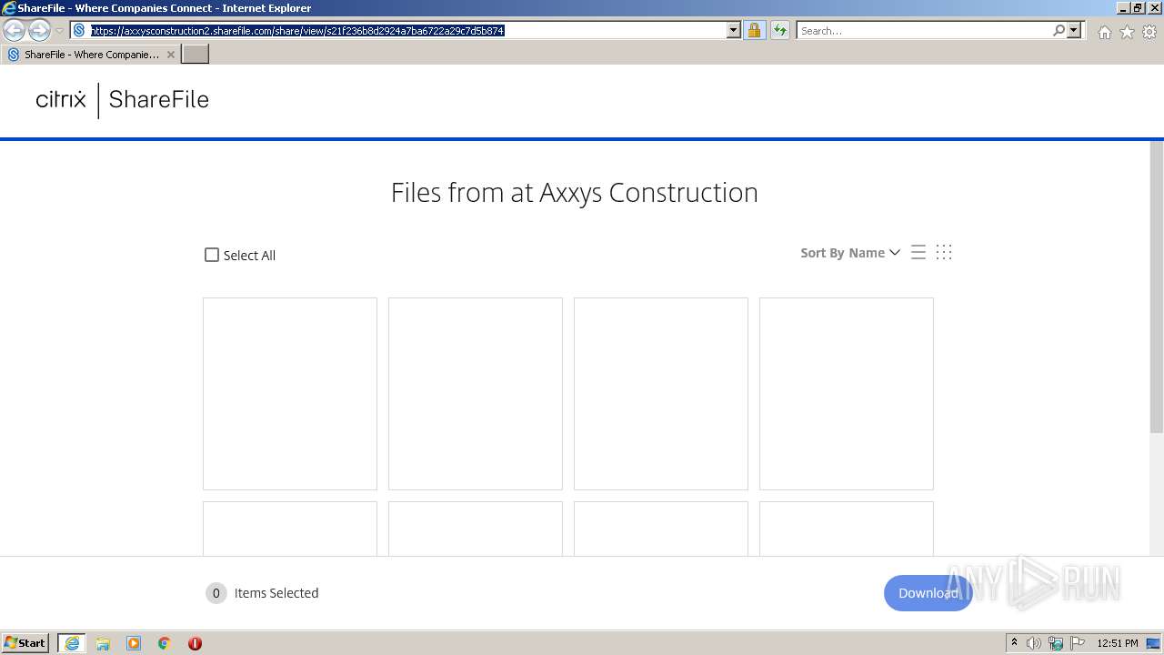Restore down the Internet Explorer window

(1137, 8)
